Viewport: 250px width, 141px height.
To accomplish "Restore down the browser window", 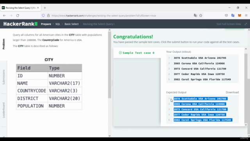I will tap(238, 8).
